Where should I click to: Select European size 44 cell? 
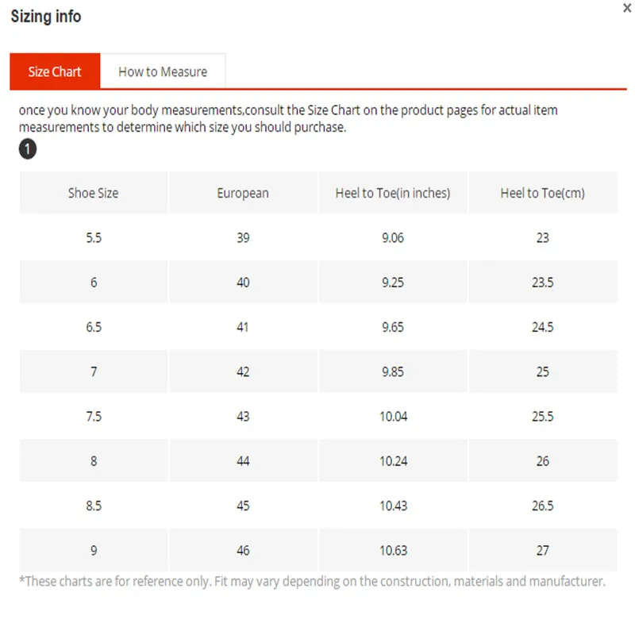point(243,461)
